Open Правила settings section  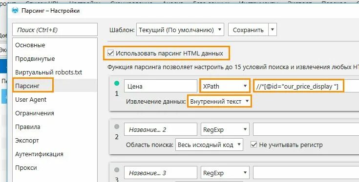55,127
